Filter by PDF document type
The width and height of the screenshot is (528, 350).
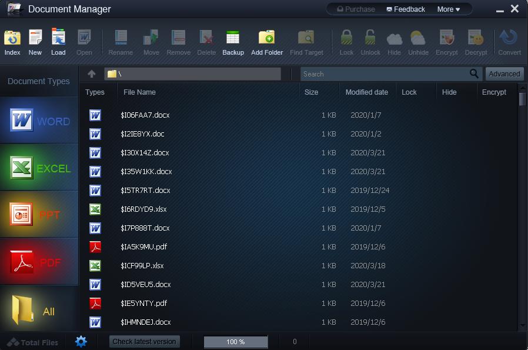[39, 261]
